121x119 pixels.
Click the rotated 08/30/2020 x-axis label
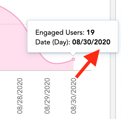pos(73,96)
